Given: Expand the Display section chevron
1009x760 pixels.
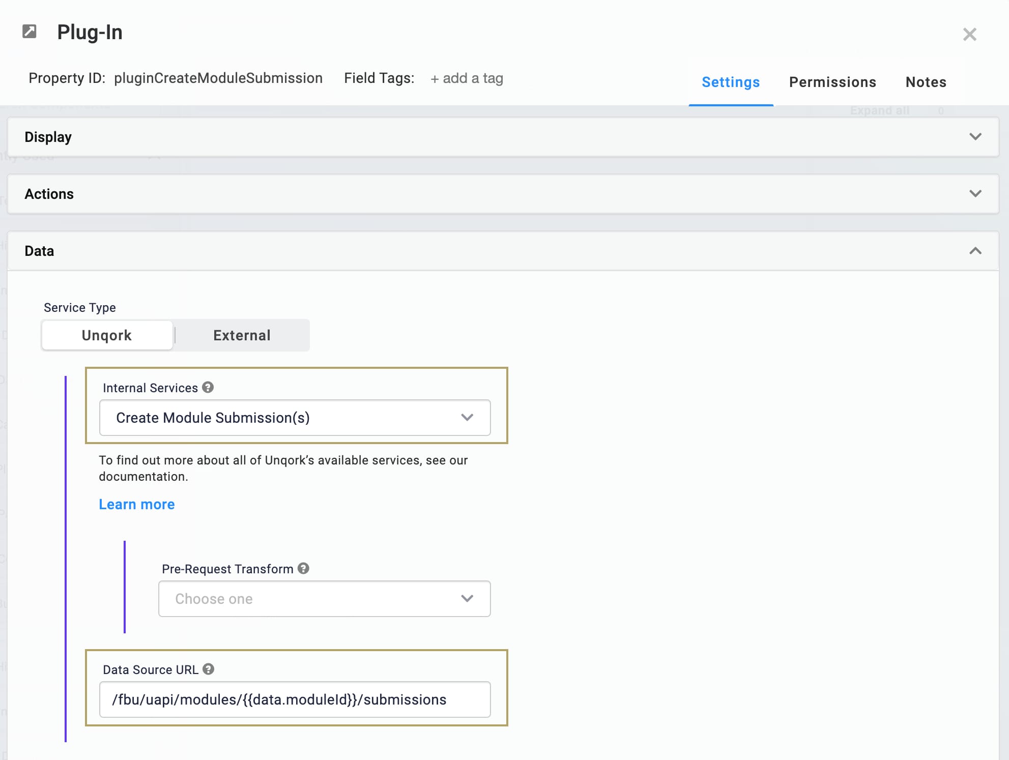Looking at the screenshot, I should 975,137.
